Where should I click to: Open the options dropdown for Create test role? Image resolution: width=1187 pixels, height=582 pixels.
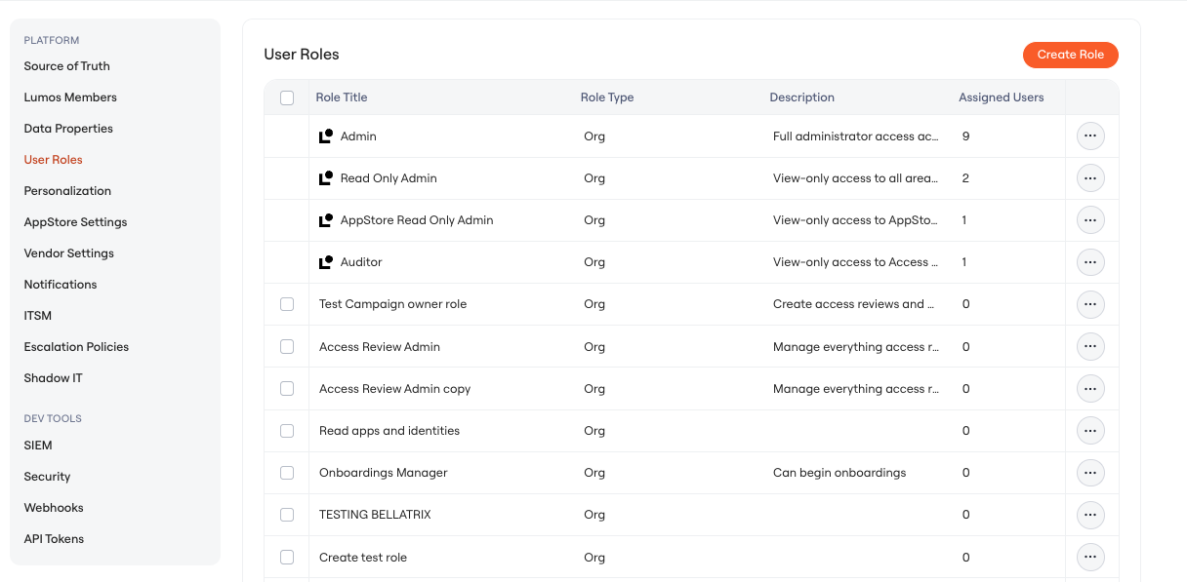(x=1090, y=558)
